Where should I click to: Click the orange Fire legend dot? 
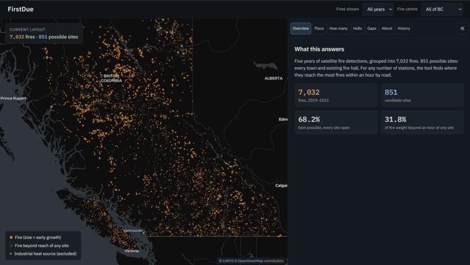(x=11, y=238)
